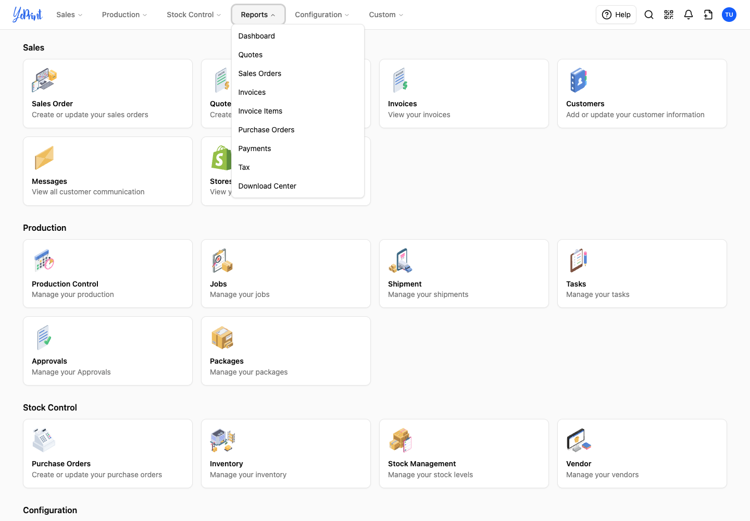The image size is (750, 521).
Task: Click the new document icon in header
Action: click(x=708, y=15)
